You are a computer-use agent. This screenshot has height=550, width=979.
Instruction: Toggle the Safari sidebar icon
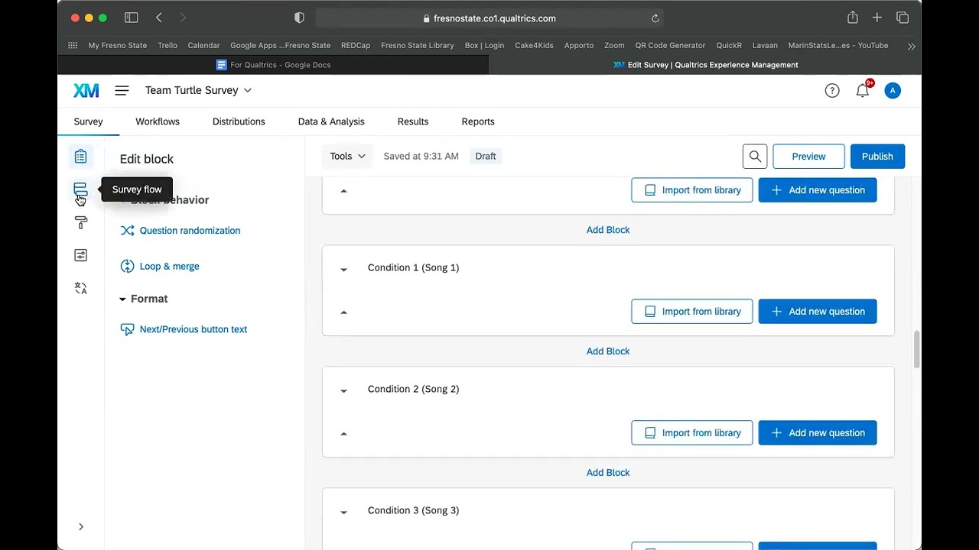131,18
